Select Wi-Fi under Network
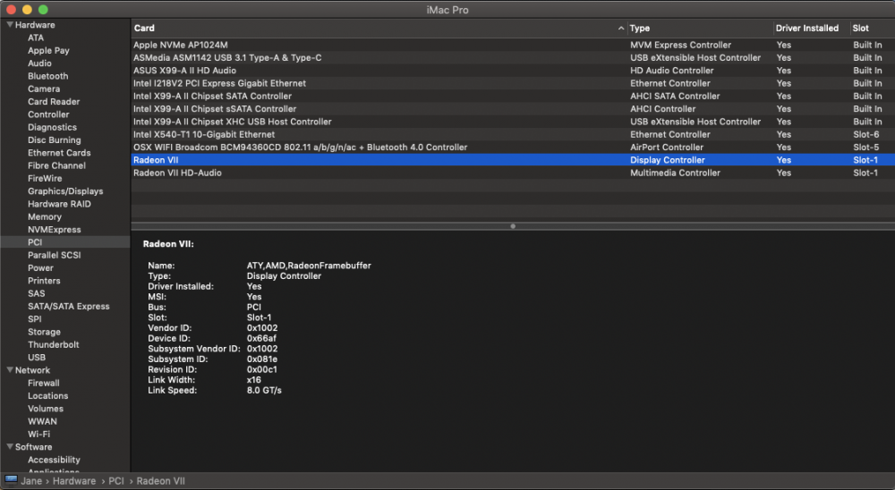The width and height of the screenshot is (895, 490). pyautogui.click(x=38, y=434)
